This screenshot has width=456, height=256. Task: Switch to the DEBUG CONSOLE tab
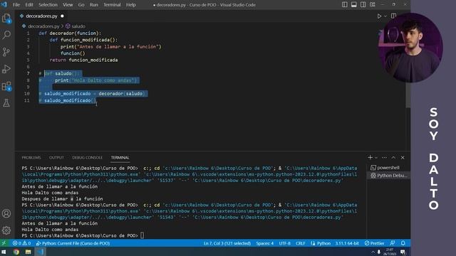tap(87, 158)
